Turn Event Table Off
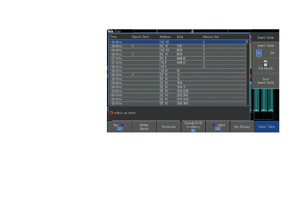The height and width of the screenshot is (198, 306). (272, 53)
